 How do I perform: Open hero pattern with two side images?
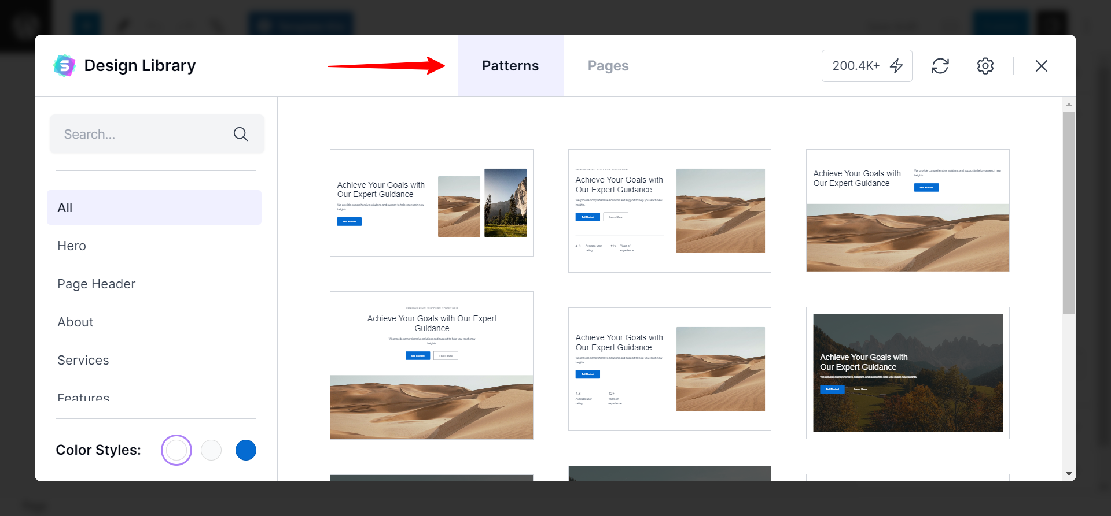(432, 203)
